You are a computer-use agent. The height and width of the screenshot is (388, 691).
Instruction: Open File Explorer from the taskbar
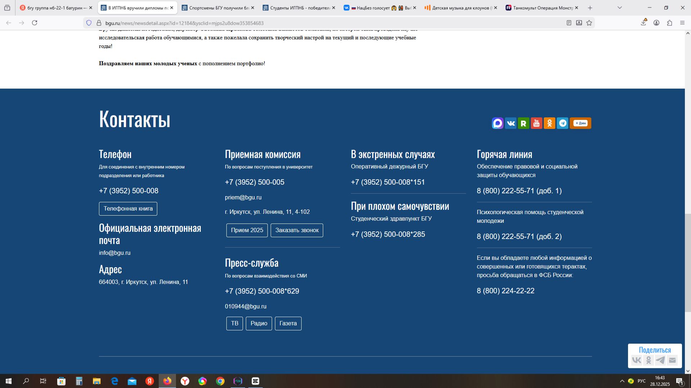96,381
